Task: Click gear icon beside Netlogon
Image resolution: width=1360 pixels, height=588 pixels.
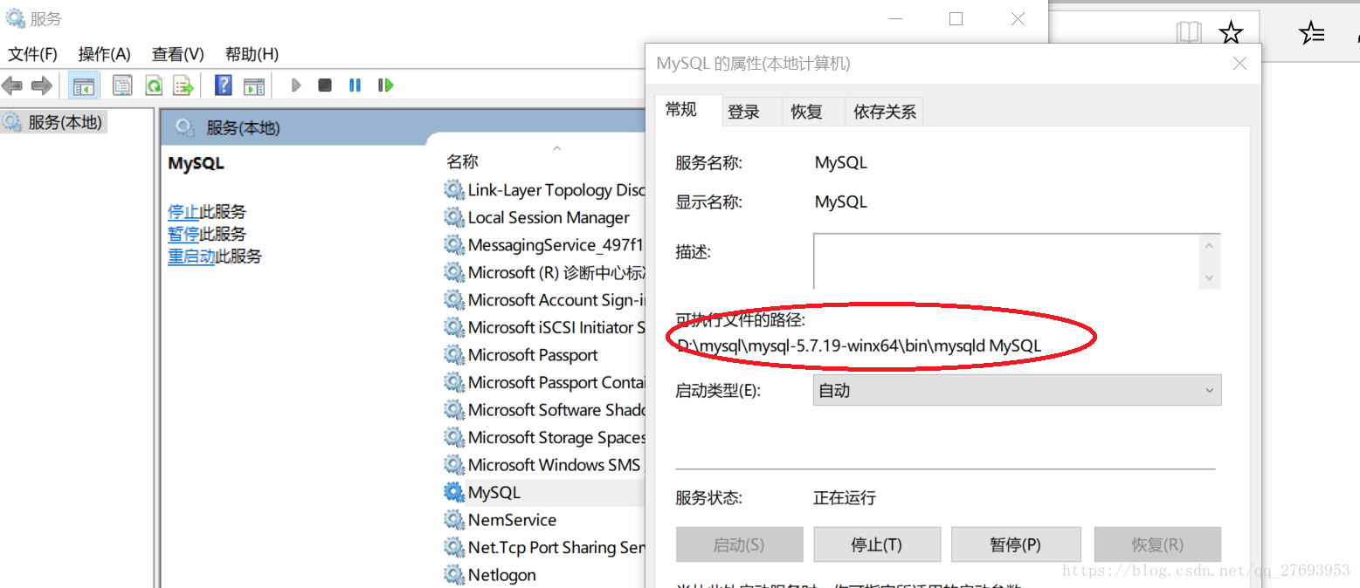Action: (453, 574)
